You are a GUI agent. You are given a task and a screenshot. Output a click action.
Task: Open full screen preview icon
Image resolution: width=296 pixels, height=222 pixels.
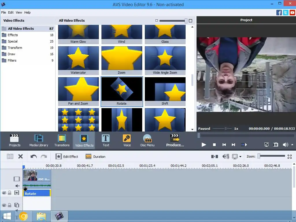tap(266, 145)
